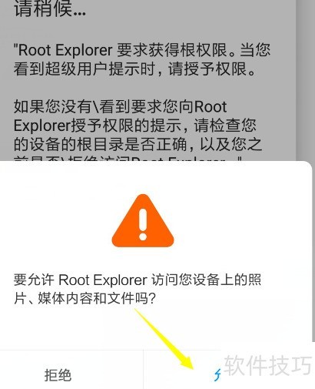
Task: Click the cut-off text line behind the sheet
Action: point(128,159)
